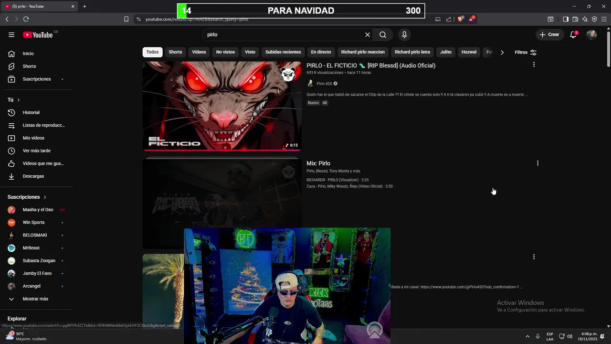This screenshot has height=344, width=611.
Task: Start voice search with the microphone
Action: pyautogui.click(x=404, y=35)
